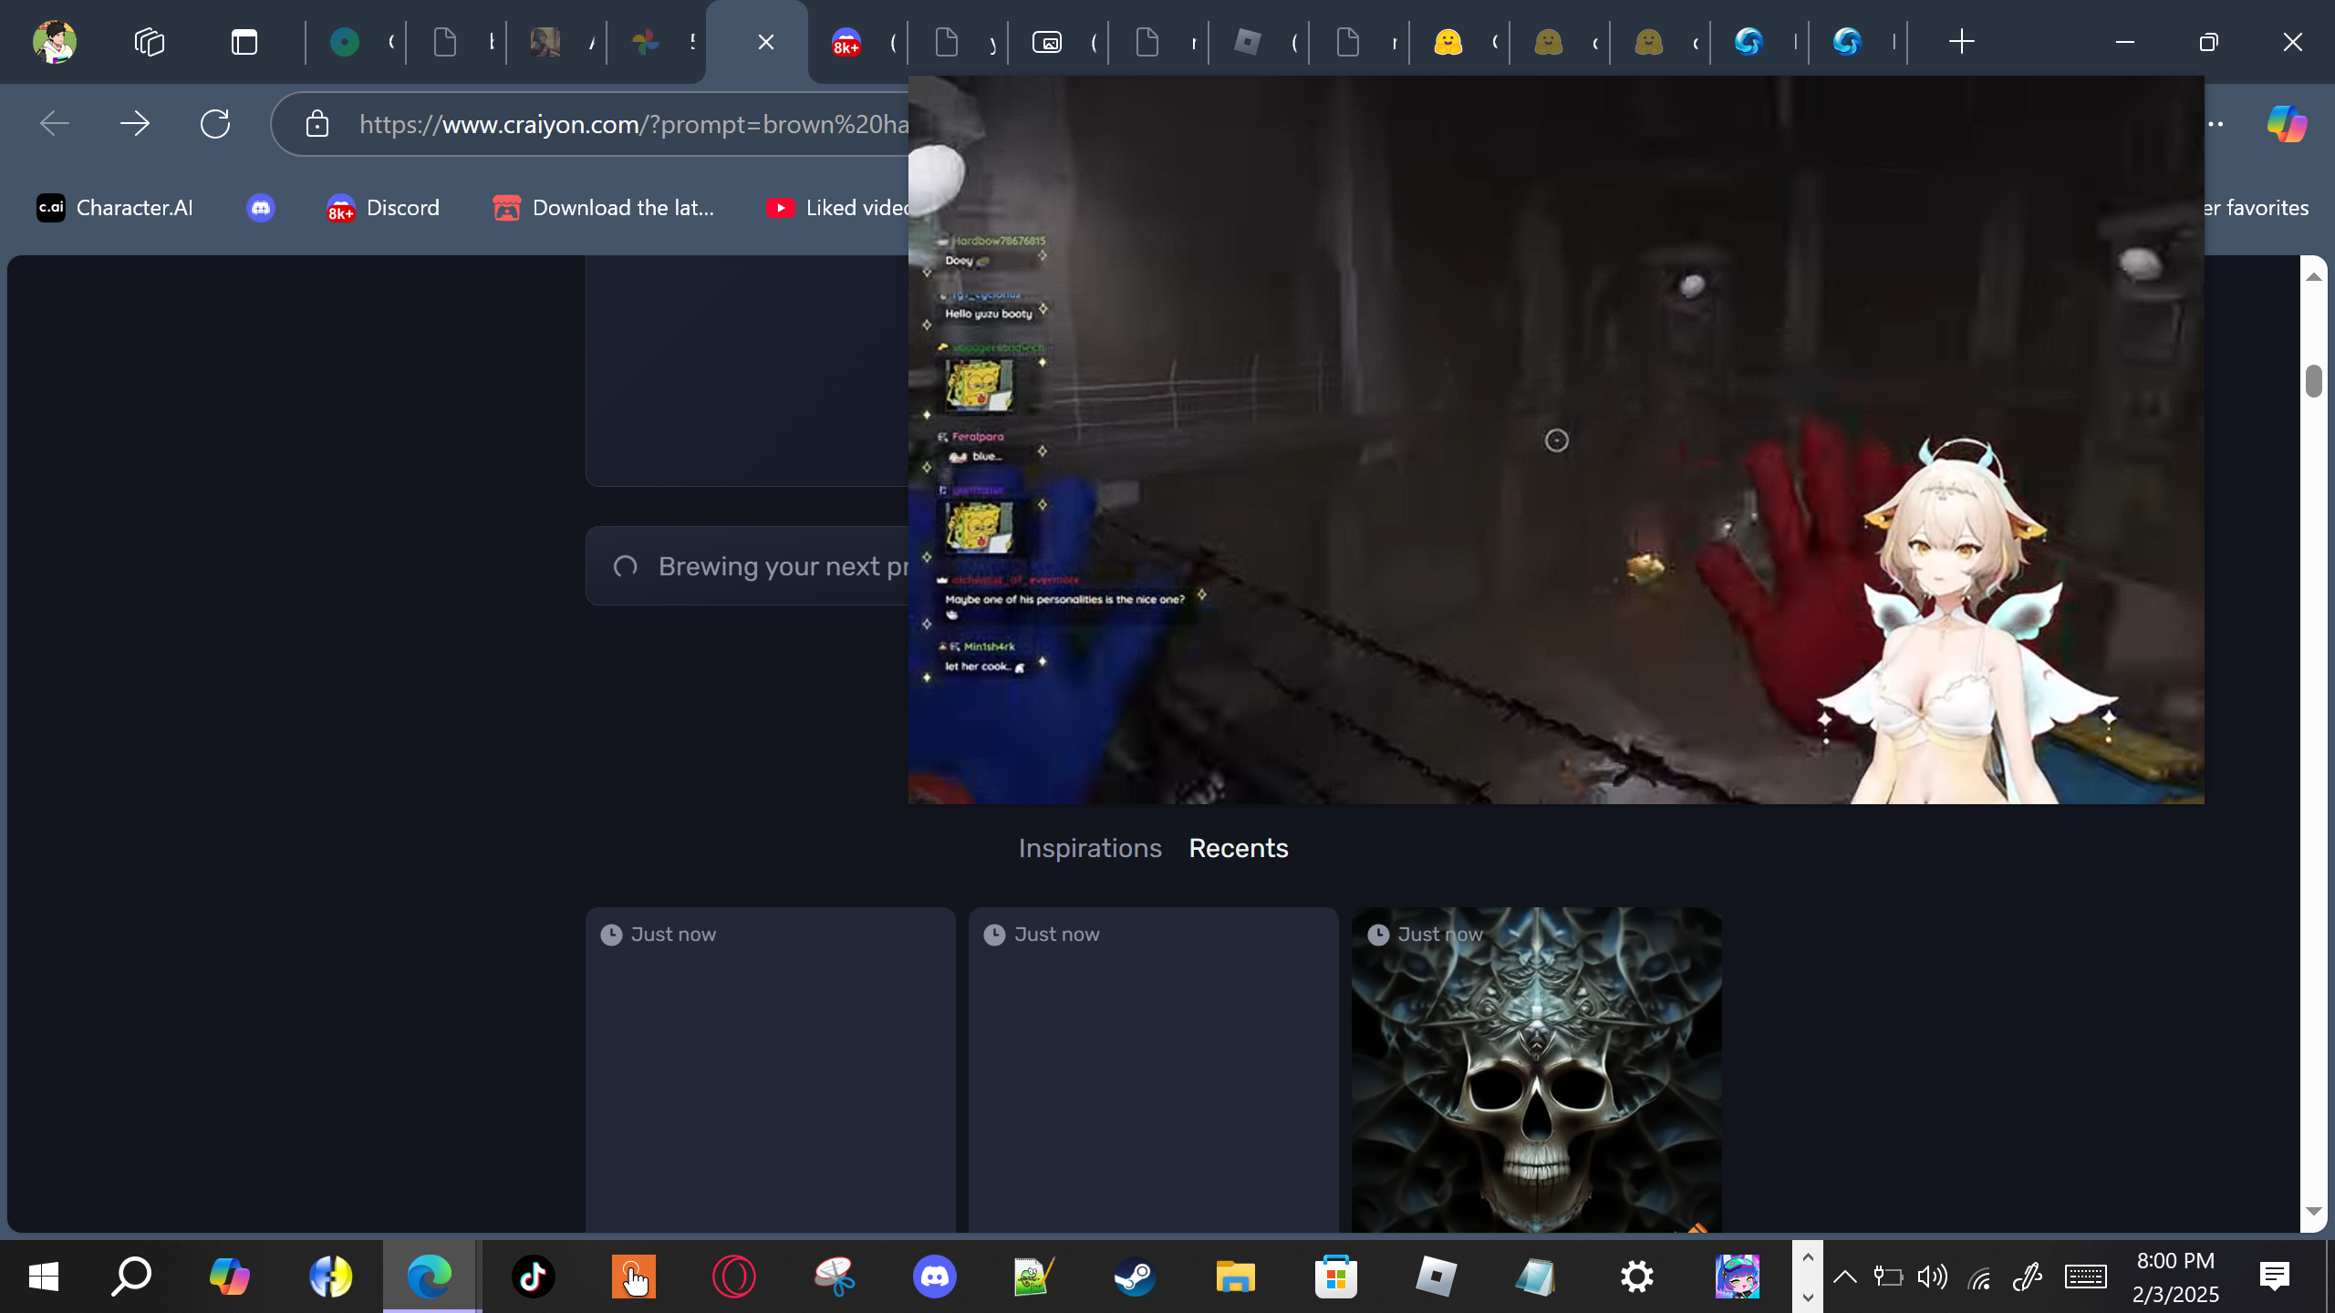Go back to the previous page

pos(55,124)
